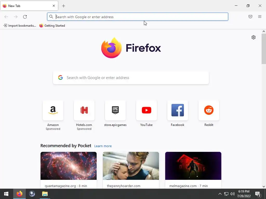The image size is (266, 199).
Task: Open Import bookmarks from bookmarks toolbar
Action: (x=20, y=26)
